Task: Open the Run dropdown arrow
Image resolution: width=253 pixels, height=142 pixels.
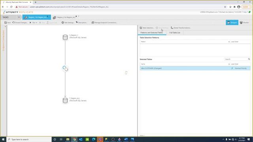Action: [37, 23]
